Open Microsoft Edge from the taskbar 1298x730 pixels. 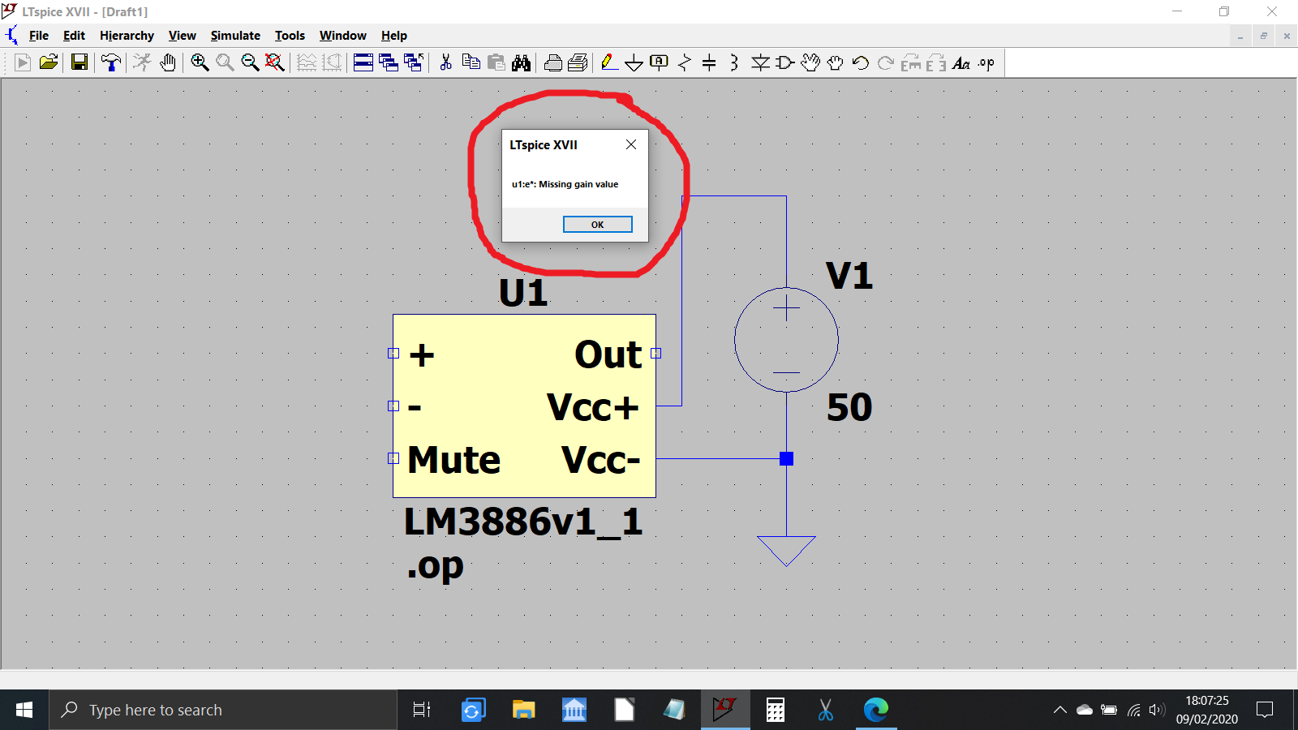[876, 711]
